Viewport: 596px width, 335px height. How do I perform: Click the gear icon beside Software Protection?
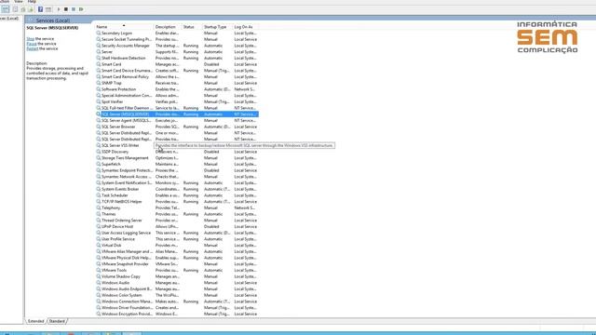pyautogui.click(x=99, y=89)
